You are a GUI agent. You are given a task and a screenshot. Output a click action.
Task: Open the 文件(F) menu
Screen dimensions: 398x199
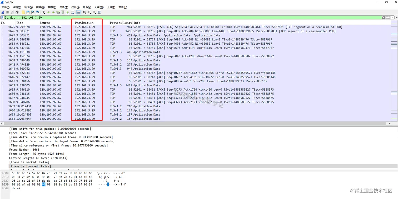pyautogui.click(x=6, y=7)
